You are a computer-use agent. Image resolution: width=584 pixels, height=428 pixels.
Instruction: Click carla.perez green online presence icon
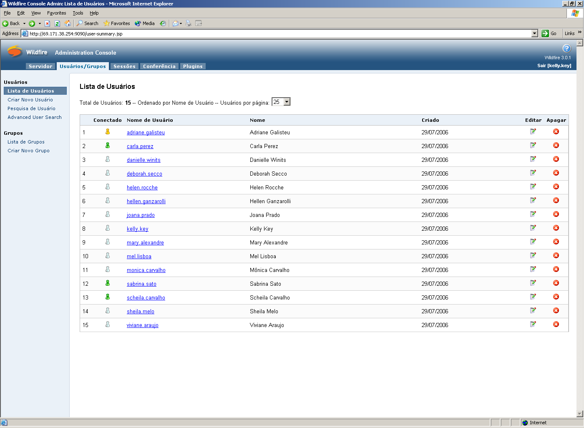click(108, 145)
